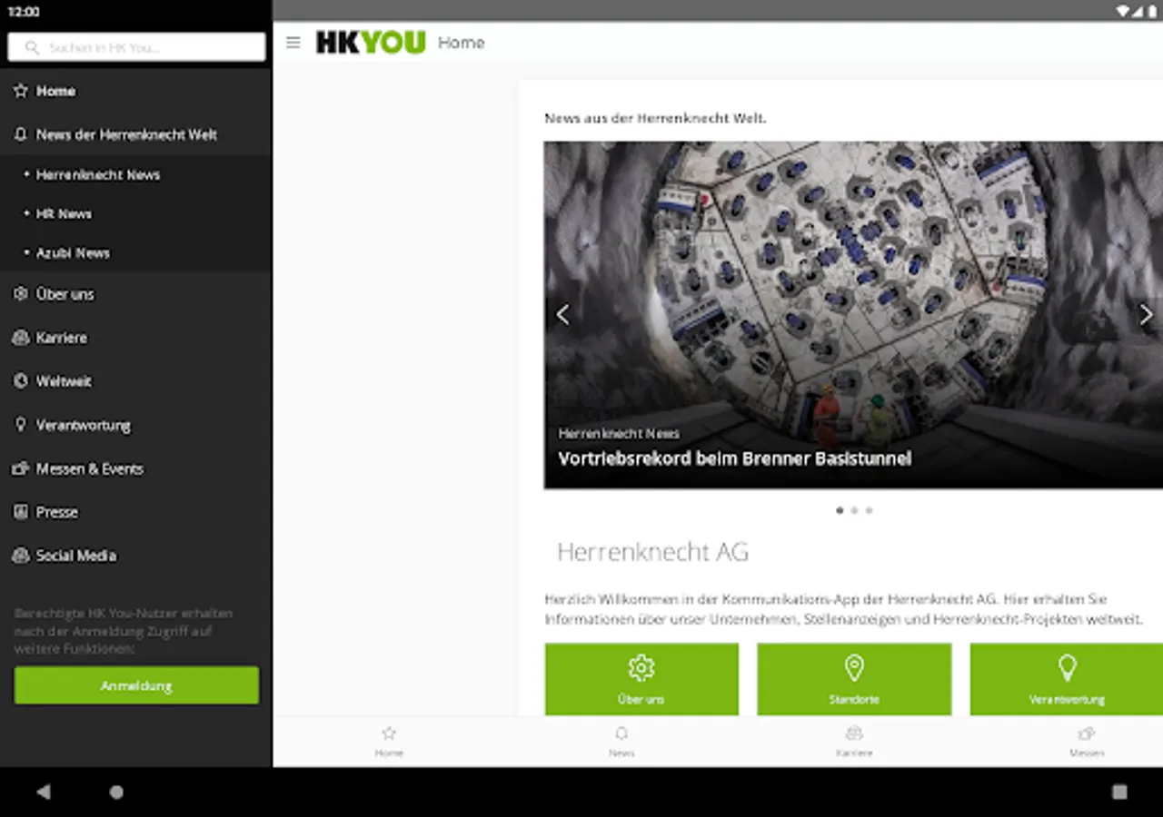The image size is (1163, 817).
Task: Open Social Media in the sidebar
Action: point(136,556)
